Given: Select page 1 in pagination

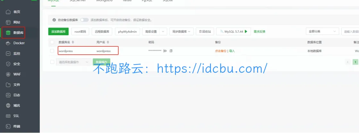Looking at the screenshot, I should [x=355, y=62].
